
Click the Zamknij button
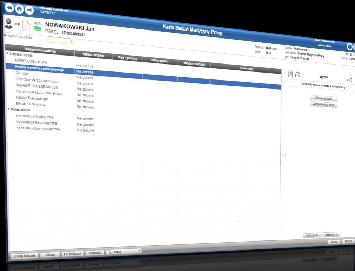click(348, 241)
